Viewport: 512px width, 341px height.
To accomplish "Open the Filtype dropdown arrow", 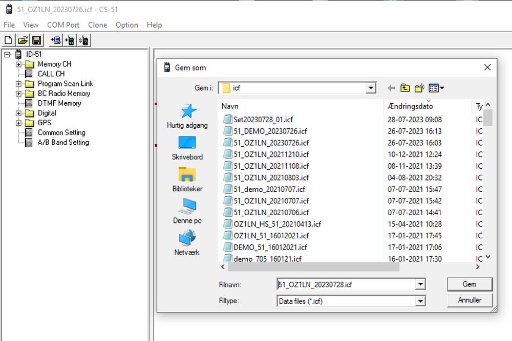I will pos(420,301).
